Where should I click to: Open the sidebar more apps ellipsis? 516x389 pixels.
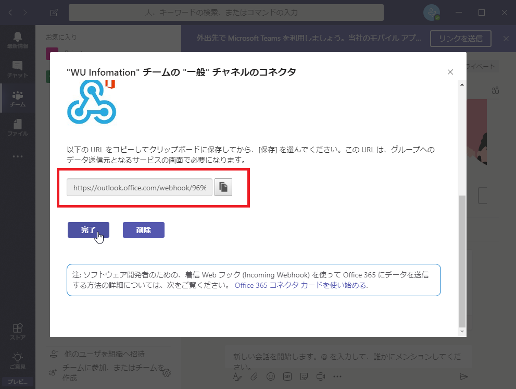[x=18, y=156]
